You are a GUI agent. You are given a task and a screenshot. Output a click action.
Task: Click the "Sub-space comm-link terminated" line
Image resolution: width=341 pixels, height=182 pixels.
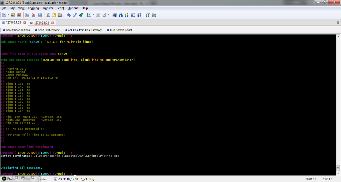pyautogui.click(x=27, y=147)
